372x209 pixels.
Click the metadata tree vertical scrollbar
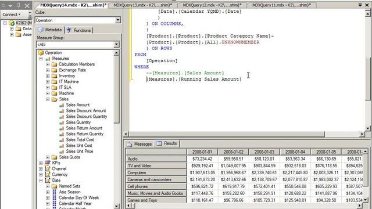[116, 90]
